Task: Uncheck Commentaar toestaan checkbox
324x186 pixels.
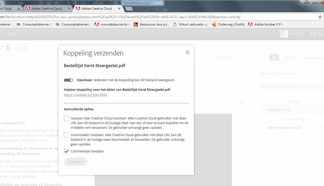Action: coord(66,151)
